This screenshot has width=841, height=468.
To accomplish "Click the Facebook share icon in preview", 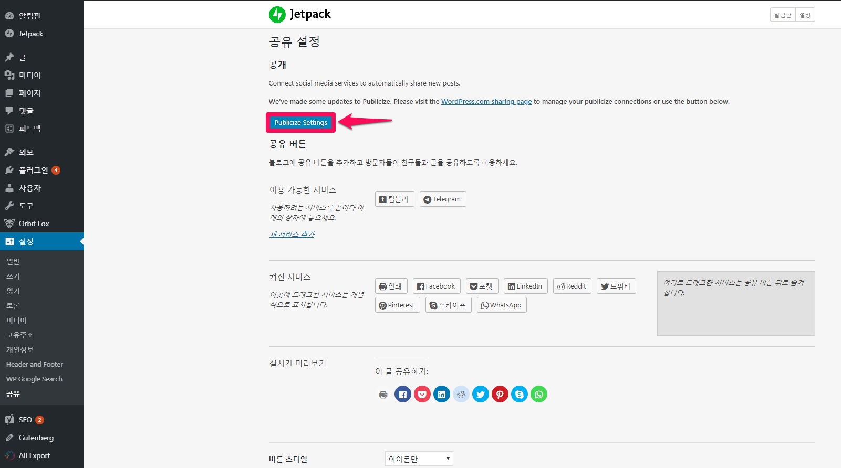I will click(x=403, y=395).
